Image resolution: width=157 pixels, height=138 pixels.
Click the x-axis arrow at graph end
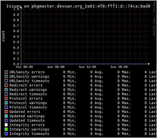click(x=149, y=64)
